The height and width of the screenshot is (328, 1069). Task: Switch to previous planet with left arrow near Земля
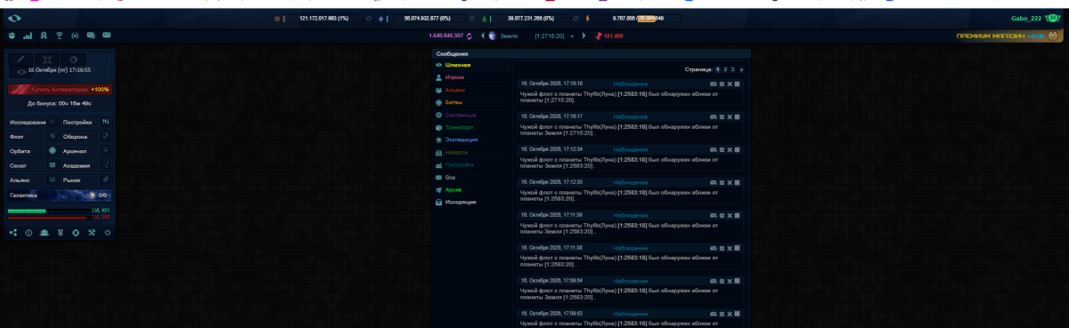[x=482, y=36]
